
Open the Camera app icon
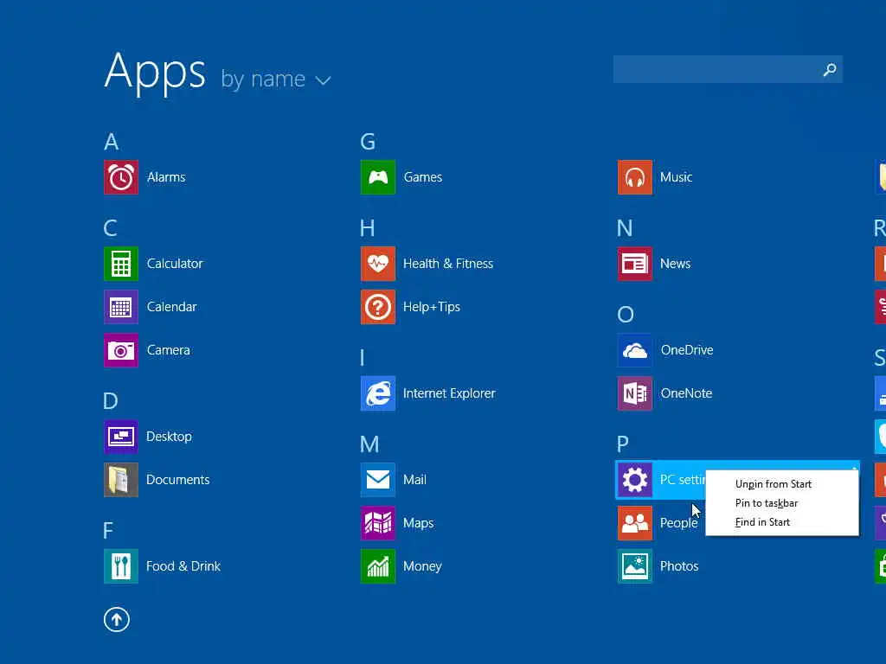121,350
